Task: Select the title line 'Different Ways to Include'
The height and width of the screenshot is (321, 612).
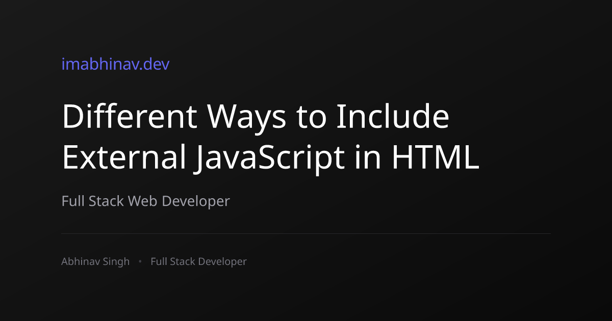Action: 256,117
